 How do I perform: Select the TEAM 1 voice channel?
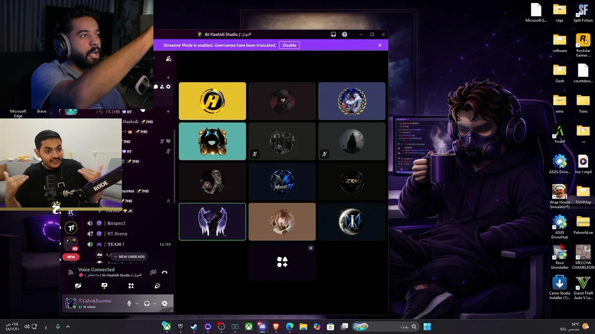(116, 244)
